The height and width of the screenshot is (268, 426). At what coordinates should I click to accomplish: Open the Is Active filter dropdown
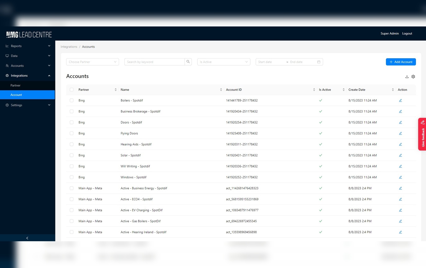pos(224,62)
